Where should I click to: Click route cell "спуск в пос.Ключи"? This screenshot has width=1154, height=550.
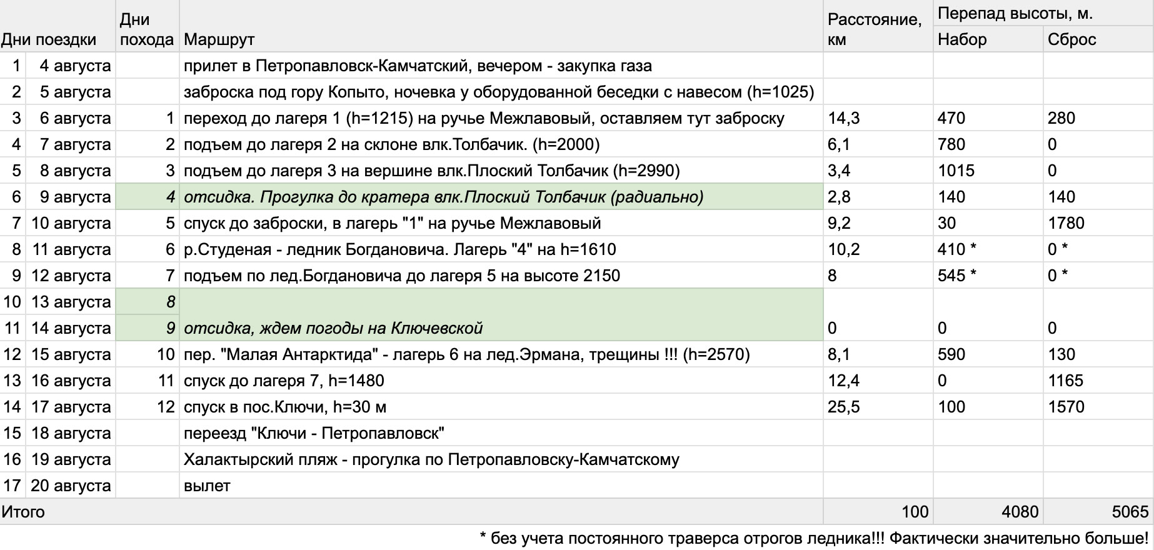[501, 407]
